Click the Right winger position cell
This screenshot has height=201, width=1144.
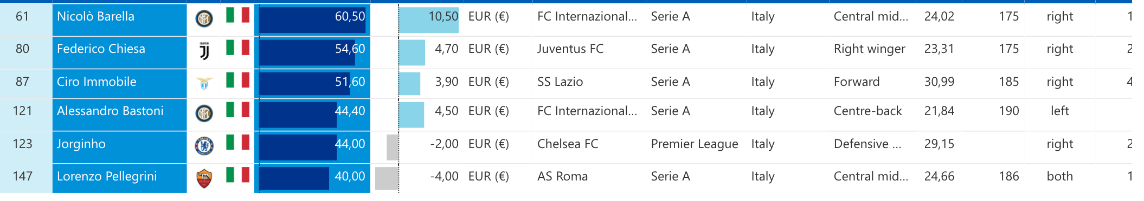(870, 49)
